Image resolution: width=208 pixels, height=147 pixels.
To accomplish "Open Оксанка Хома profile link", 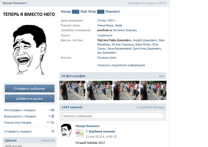I will pos(107,58).
